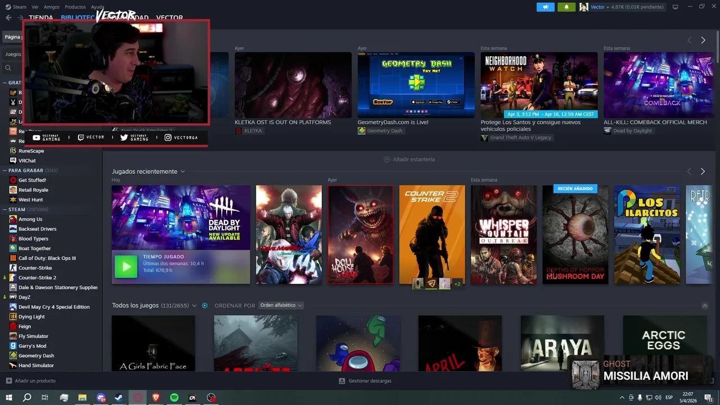This screenshot has height=405, width=720.
Task: Open Los Pilarcitos game cover
Action: click(646, 235)
